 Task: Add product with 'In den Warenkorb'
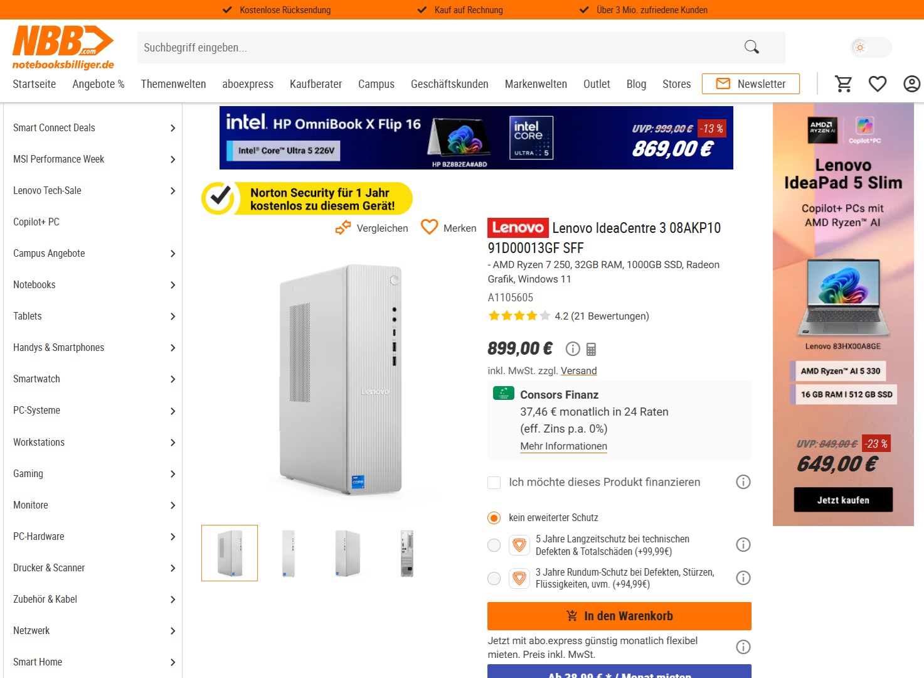(x=619, y=616)
